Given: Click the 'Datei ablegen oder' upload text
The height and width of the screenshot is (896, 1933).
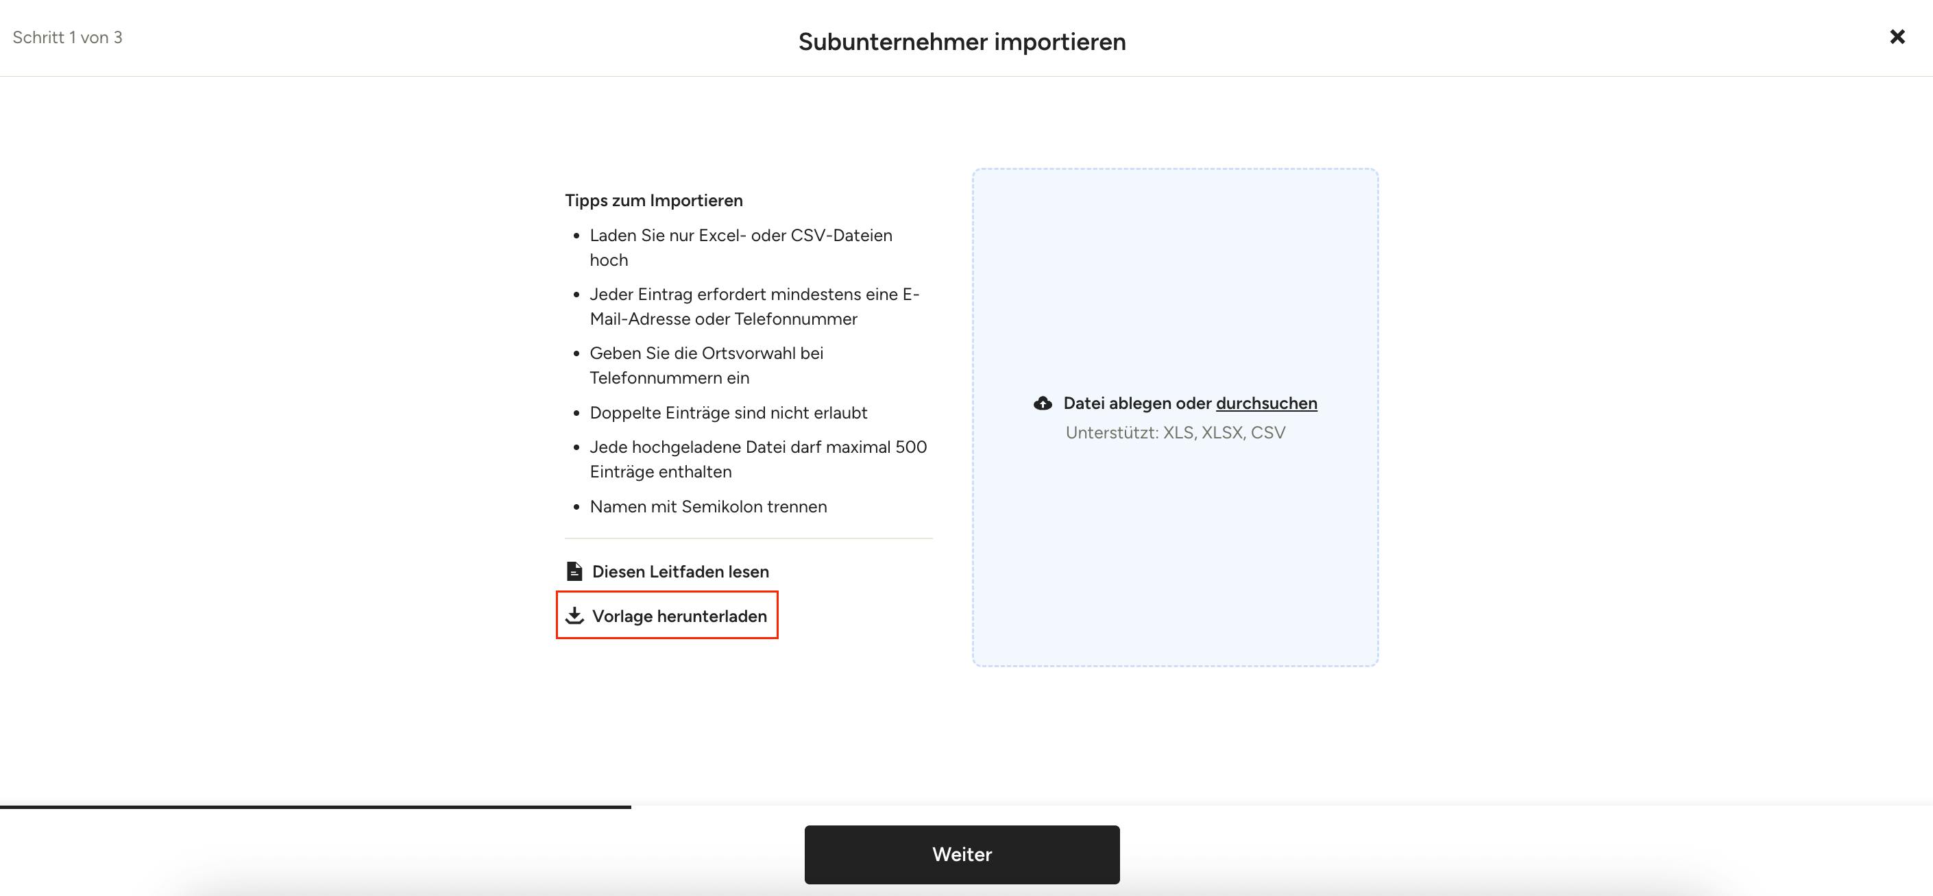Looking at the screenshot, I should [1137, 403].
